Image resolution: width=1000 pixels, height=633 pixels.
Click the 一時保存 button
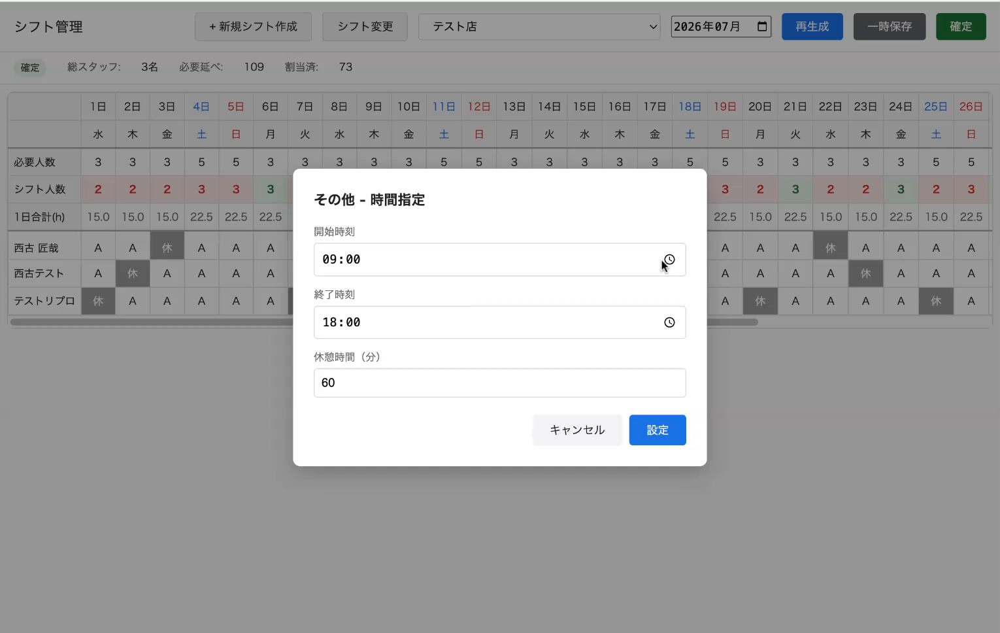coord(890,26)
